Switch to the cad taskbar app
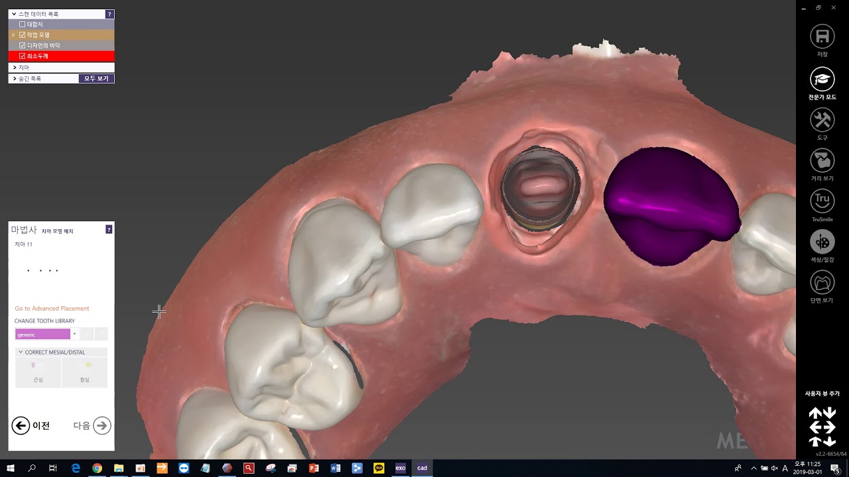The width and height of the screenshot is (849, 477). (x=422, y=468)
